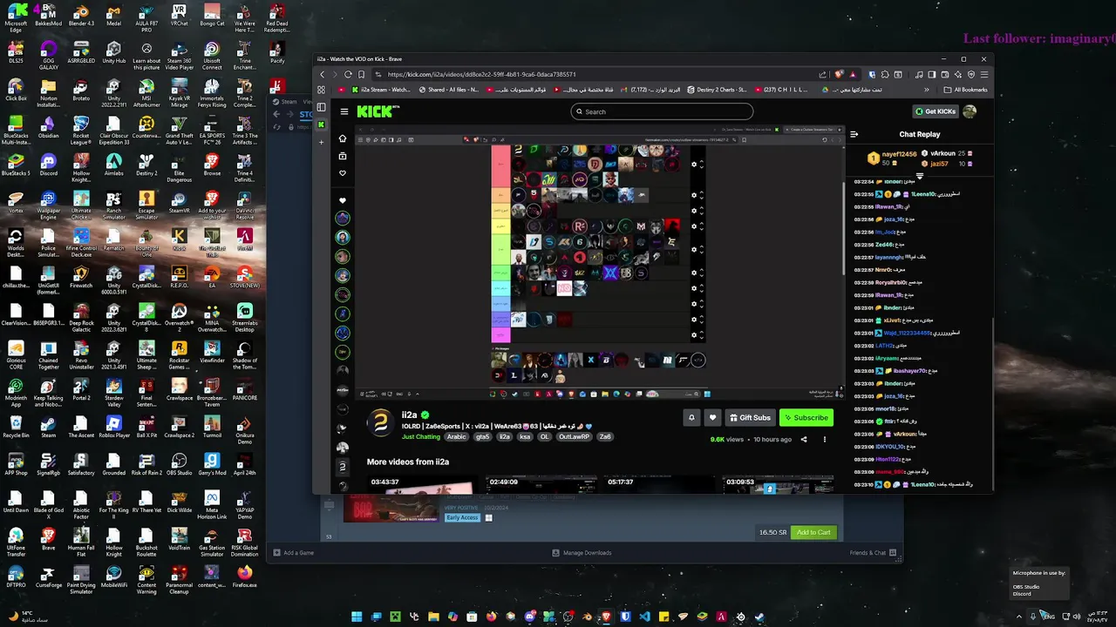
Task: Follow ii2a with the heart button
Action: pos(712,417)
